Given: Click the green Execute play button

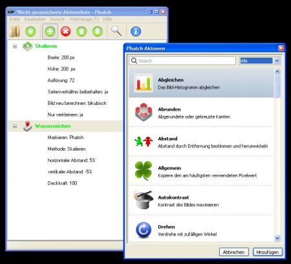Looking at the screenshot, I should (30, 32).
